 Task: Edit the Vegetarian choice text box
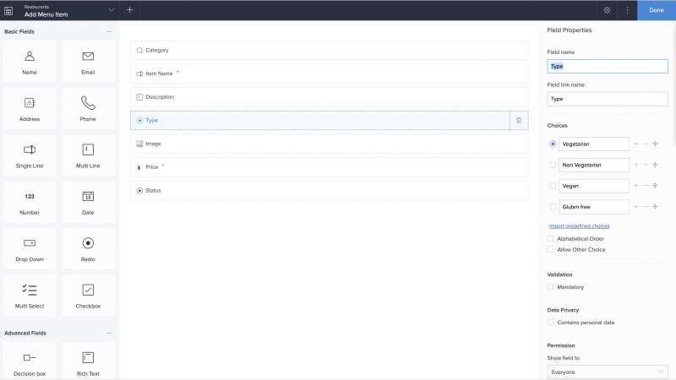click(x=594, y=144)
